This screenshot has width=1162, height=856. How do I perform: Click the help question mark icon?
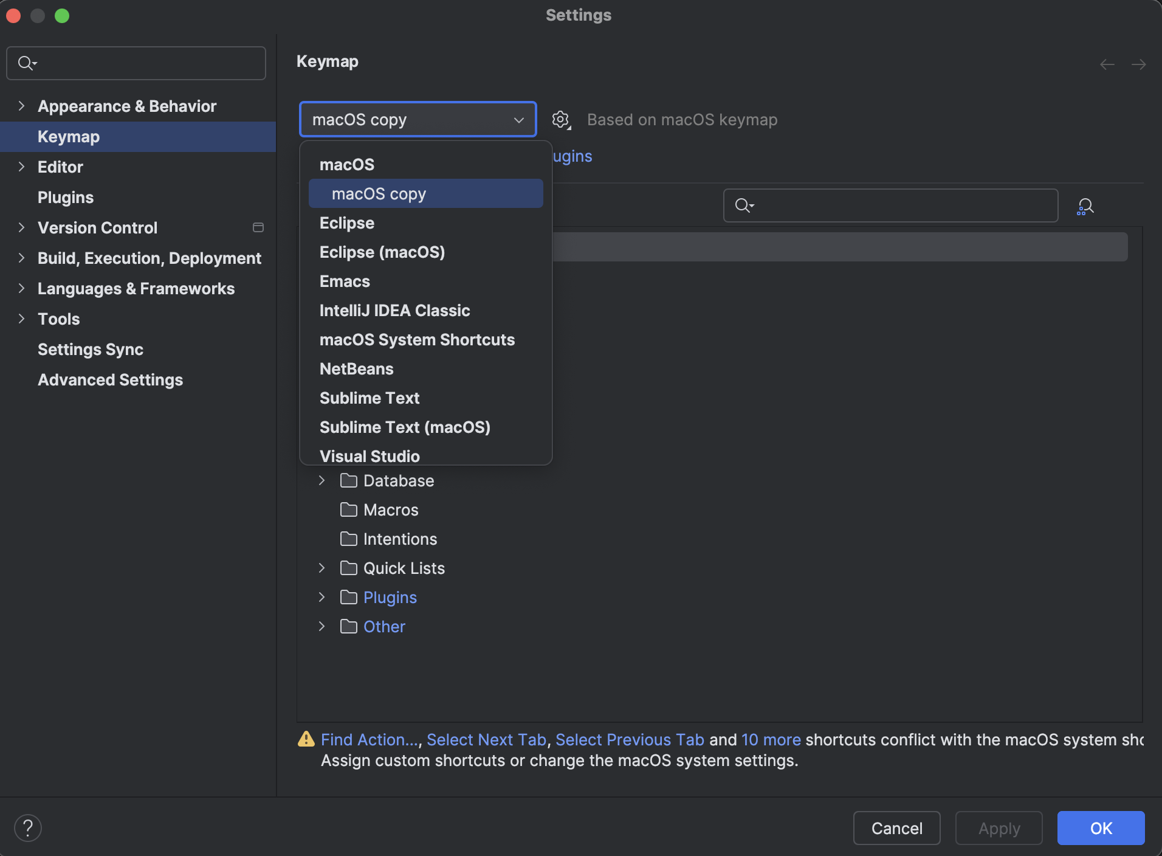tap(27, 827)
